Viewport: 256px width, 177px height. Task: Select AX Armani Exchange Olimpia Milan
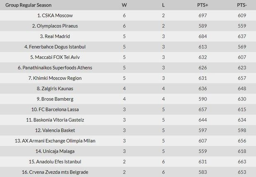click(55, 141)
